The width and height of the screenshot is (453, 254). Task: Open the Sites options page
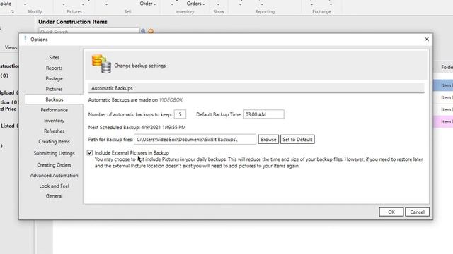coord(54,58)
